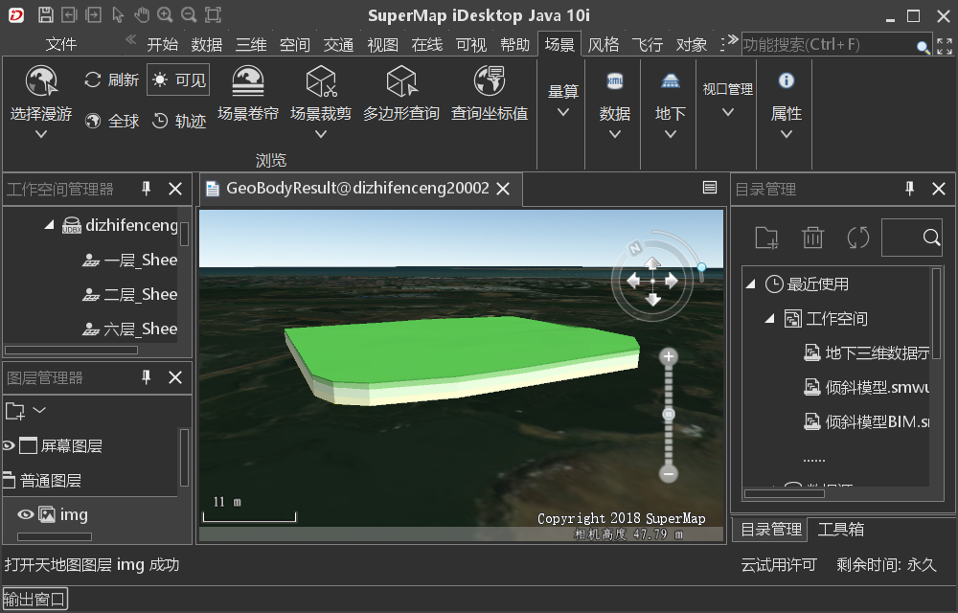The image size is (958, 613).
Task: Open the 数据 dropdown arrow
Action: pos(615,134)
